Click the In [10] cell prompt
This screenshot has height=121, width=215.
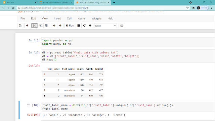tap(34, 105)
